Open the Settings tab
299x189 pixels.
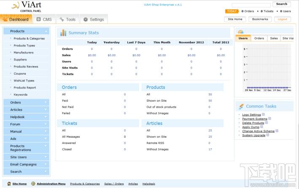point(94,19)
